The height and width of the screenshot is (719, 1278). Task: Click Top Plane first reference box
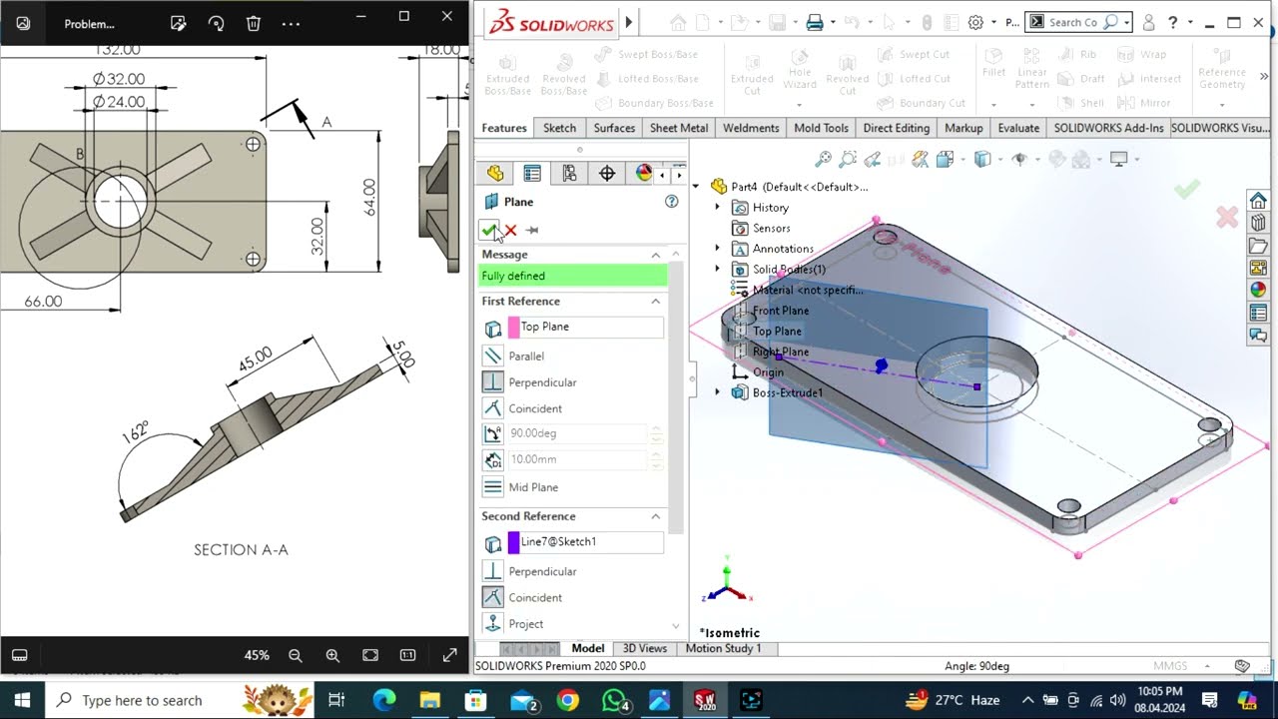tap(585, 327)
